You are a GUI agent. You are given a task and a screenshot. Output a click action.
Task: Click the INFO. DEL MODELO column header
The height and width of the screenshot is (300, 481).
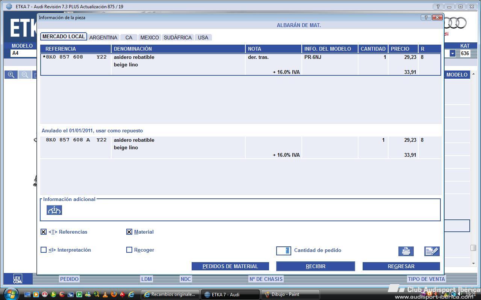[330, 49]
